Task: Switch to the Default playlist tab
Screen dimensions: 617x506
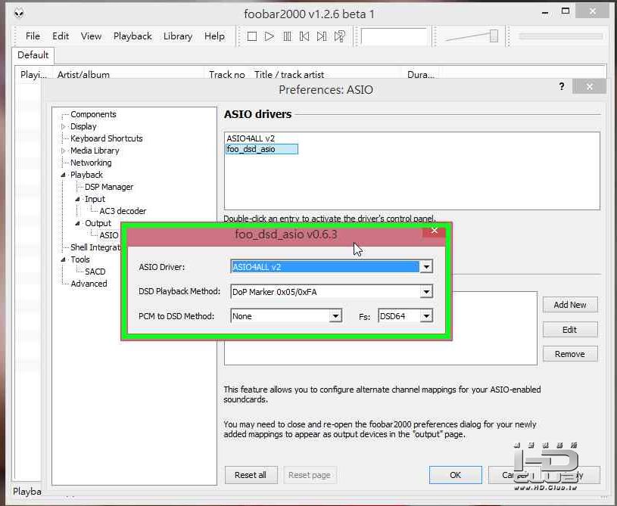Action: click(x=33, y=55)
